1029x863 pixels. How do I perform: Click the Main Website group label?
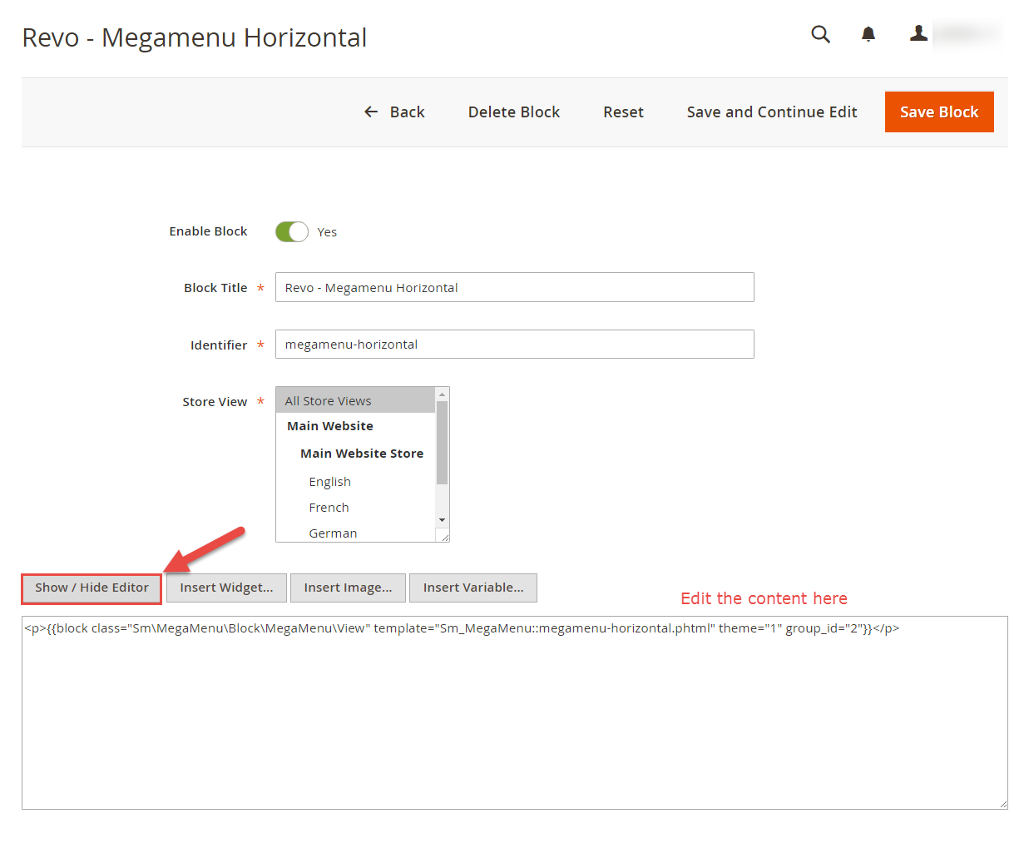330,426
